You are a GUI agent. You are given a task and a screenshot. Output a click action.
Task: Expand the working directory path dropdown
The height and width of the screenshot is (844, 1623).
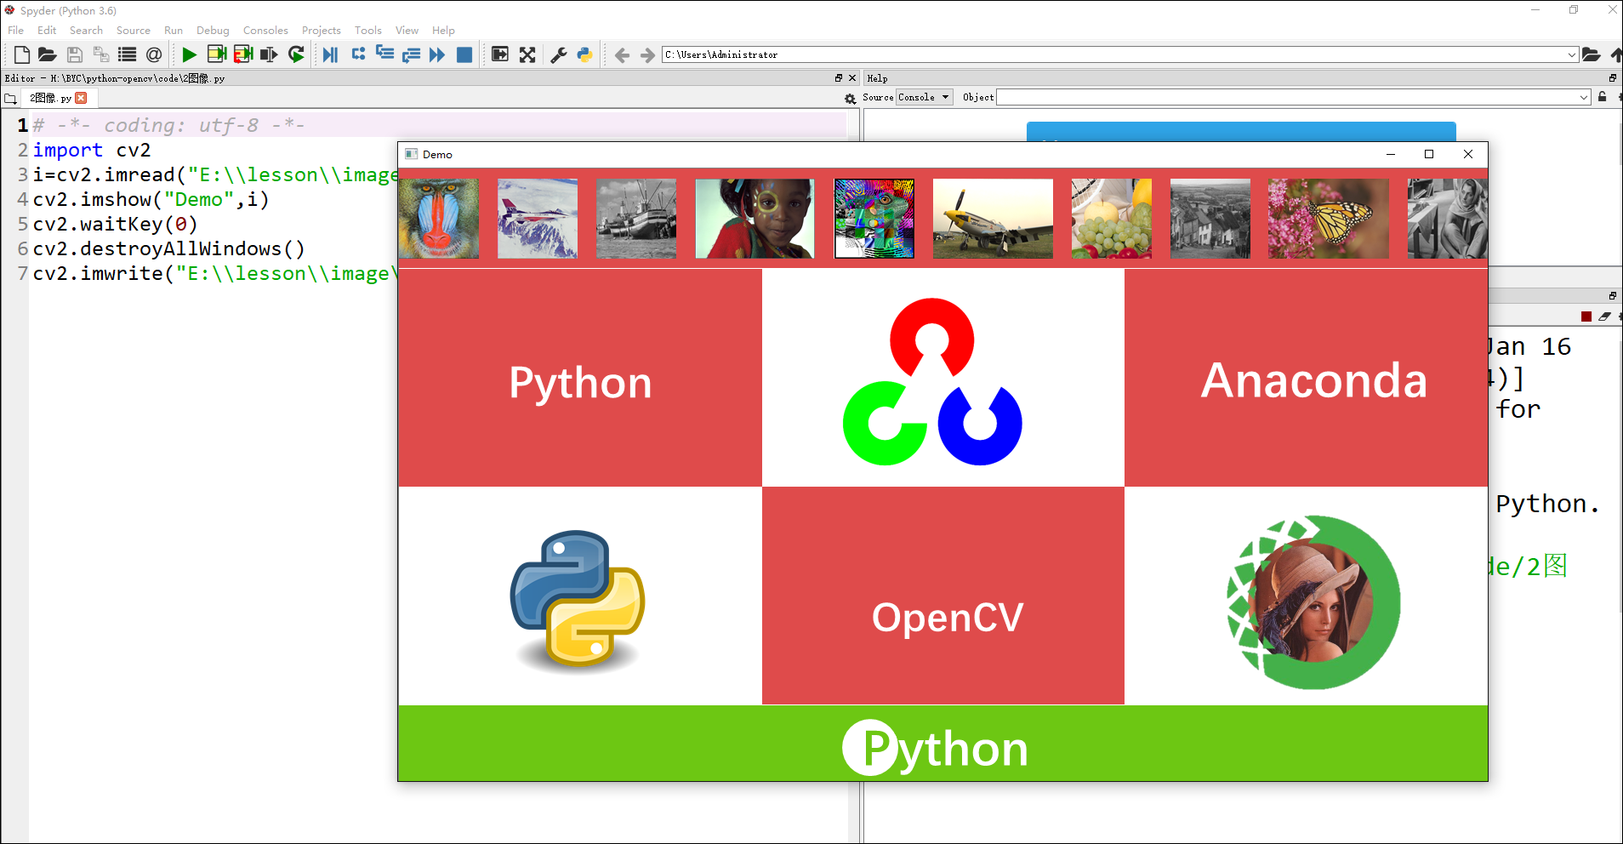pos(1572,54)
